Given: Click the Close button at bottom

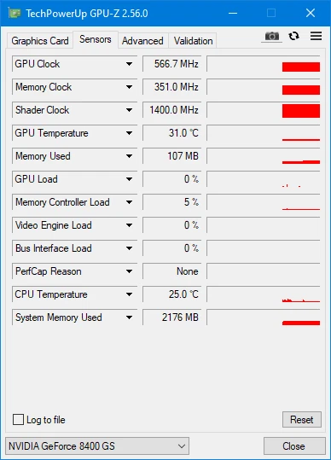Looking at the screenshot, I should [x=294, y=446].
